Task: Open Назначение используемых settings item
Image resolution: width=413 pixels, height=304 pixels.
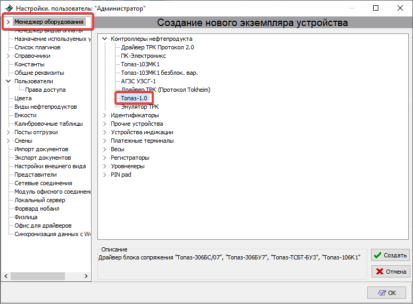Action: click(52, 39)
